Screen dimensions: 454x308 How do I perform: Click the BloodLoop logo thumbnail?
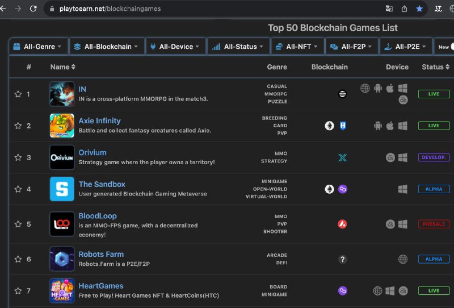coord(62,224)
